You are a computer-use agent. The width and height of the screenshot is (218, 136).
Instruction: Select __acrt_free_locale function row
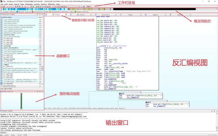(x=21, y=23)
